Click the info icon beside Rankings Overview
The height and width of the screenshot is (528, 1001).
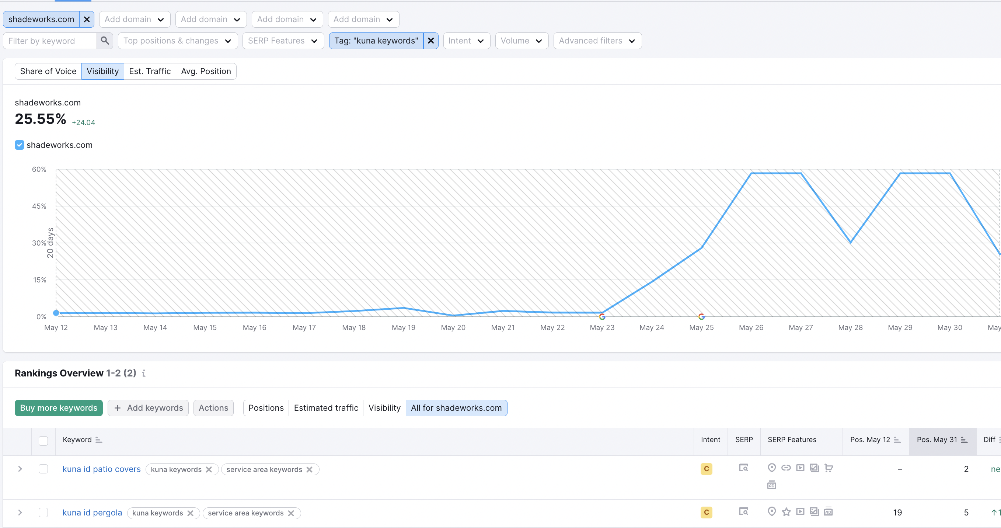coord(144,373)
